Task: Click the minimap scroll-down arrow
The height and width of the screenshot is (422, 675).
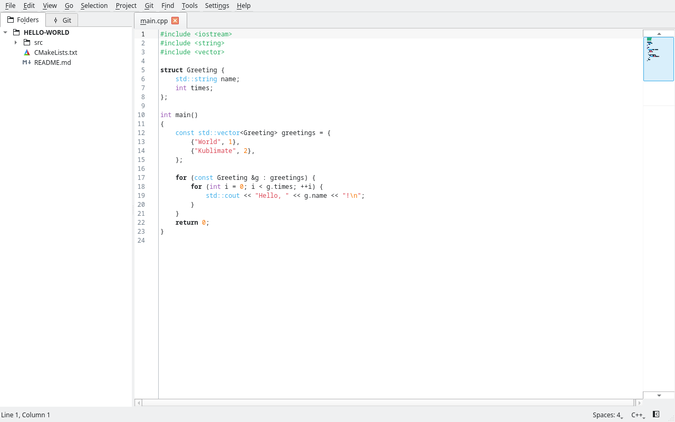Action: tap(659, 395)
